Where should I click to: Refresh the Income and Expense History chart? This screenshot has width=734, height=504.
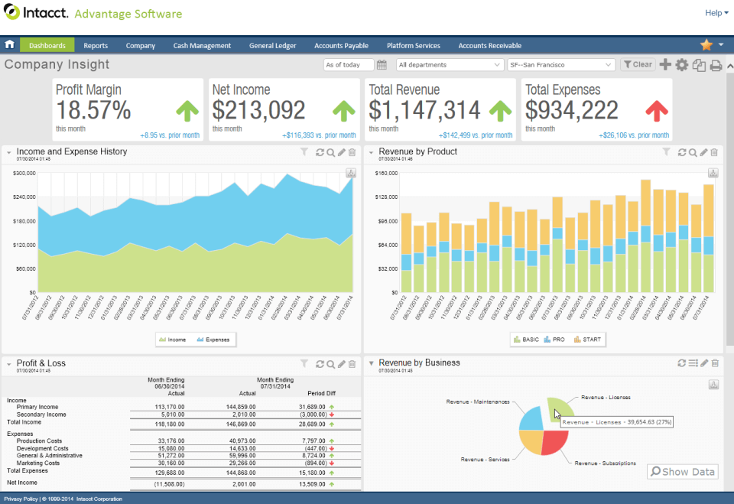point(320,152)
